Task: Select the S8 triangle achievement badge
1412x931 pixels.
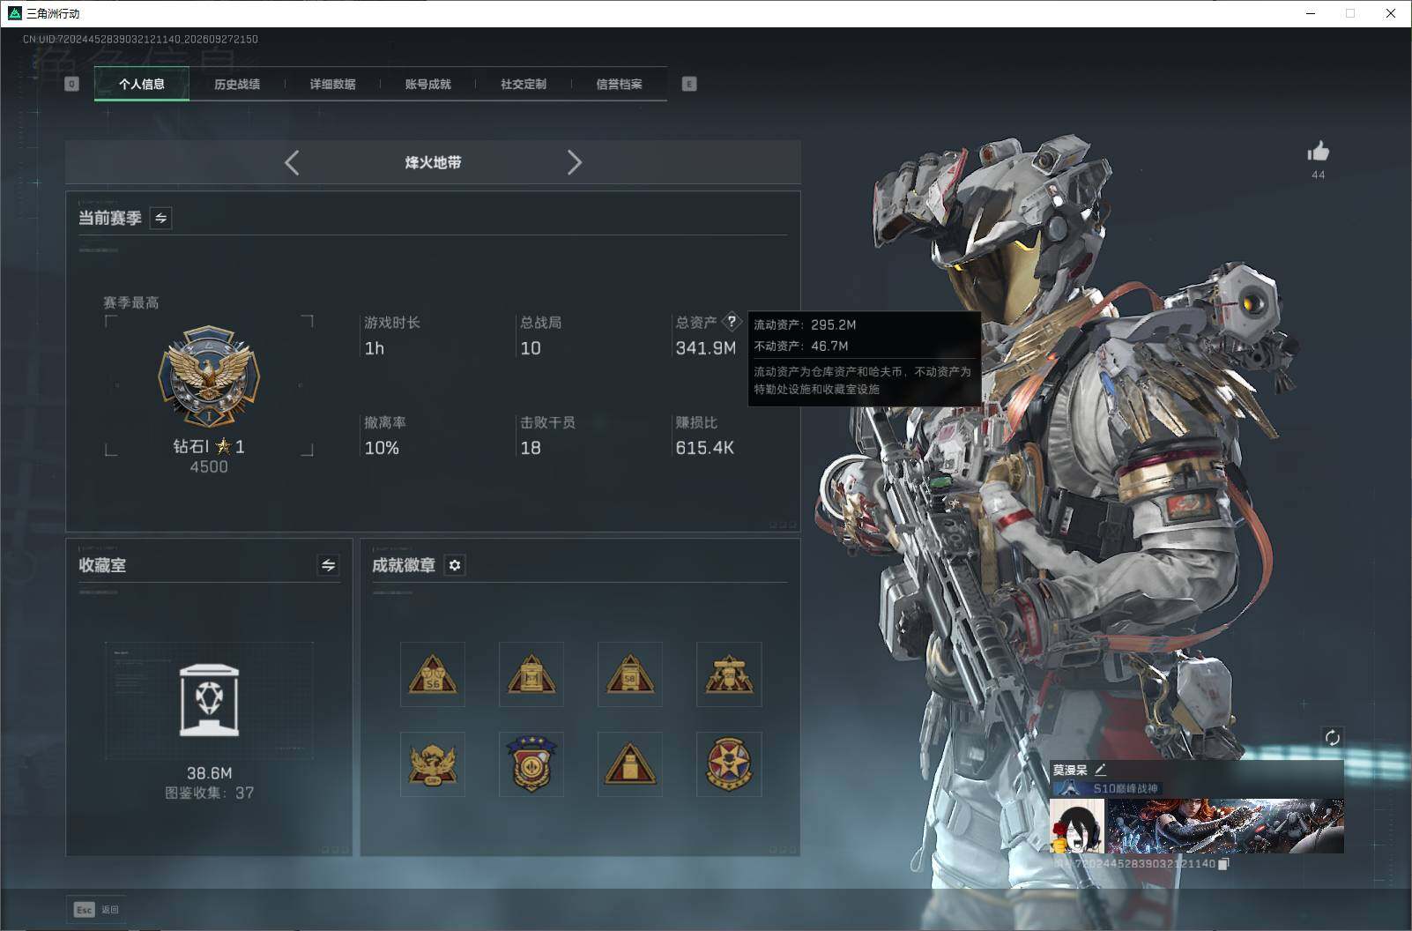Action: [x=630, y=674]
